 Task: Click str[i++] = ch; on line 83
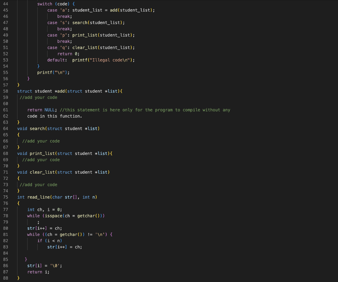pyautogui.click(x=65, y=247)
